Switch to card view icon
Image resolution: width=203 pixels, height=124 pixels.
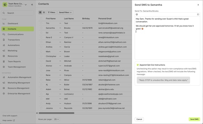(44, 12)
